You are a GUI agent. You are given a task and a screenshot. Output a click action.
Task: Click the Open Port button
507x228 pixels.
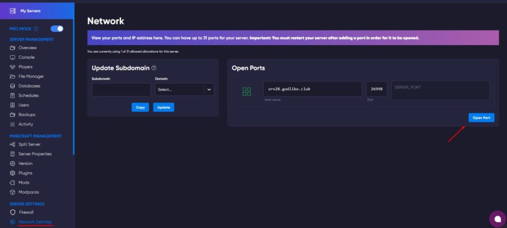click(x=481, y=118)
